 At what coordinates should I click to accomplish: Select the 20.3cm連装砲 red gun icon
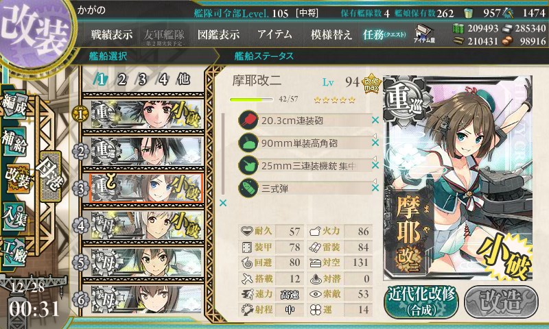click(x=248, y=120)
